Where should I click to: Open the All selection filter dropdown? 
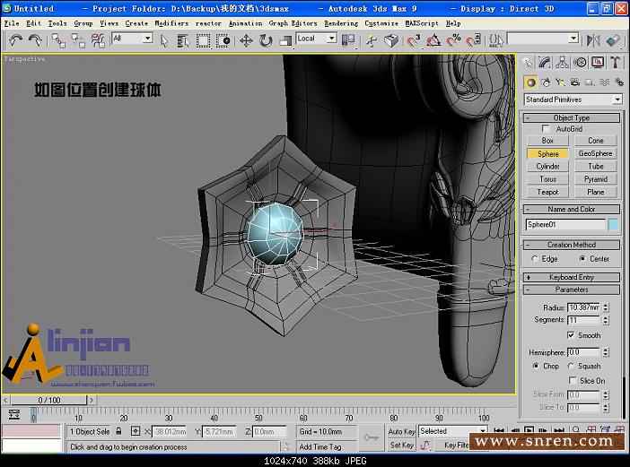(x=132, y=39)
